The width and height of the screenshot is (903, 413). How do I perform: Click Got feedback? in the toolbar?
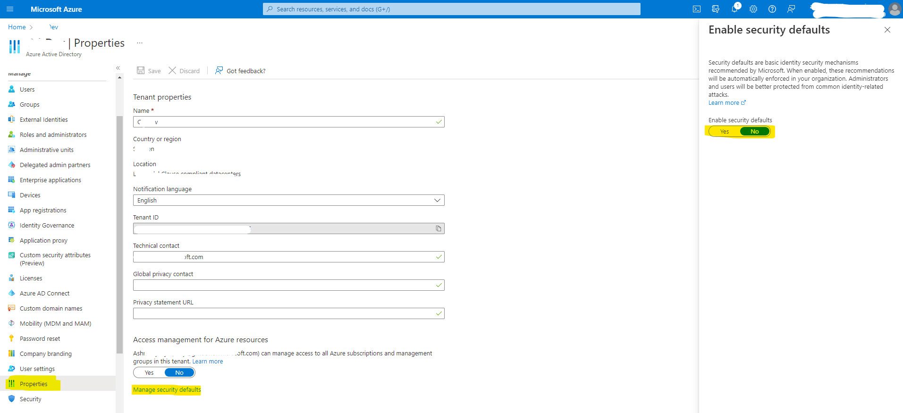tap(240, 71)
